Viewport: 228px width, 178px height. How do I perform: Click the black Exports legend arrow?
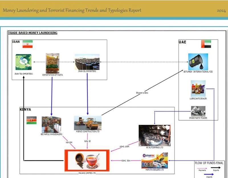pyautogui.click(x=216, y=168)
